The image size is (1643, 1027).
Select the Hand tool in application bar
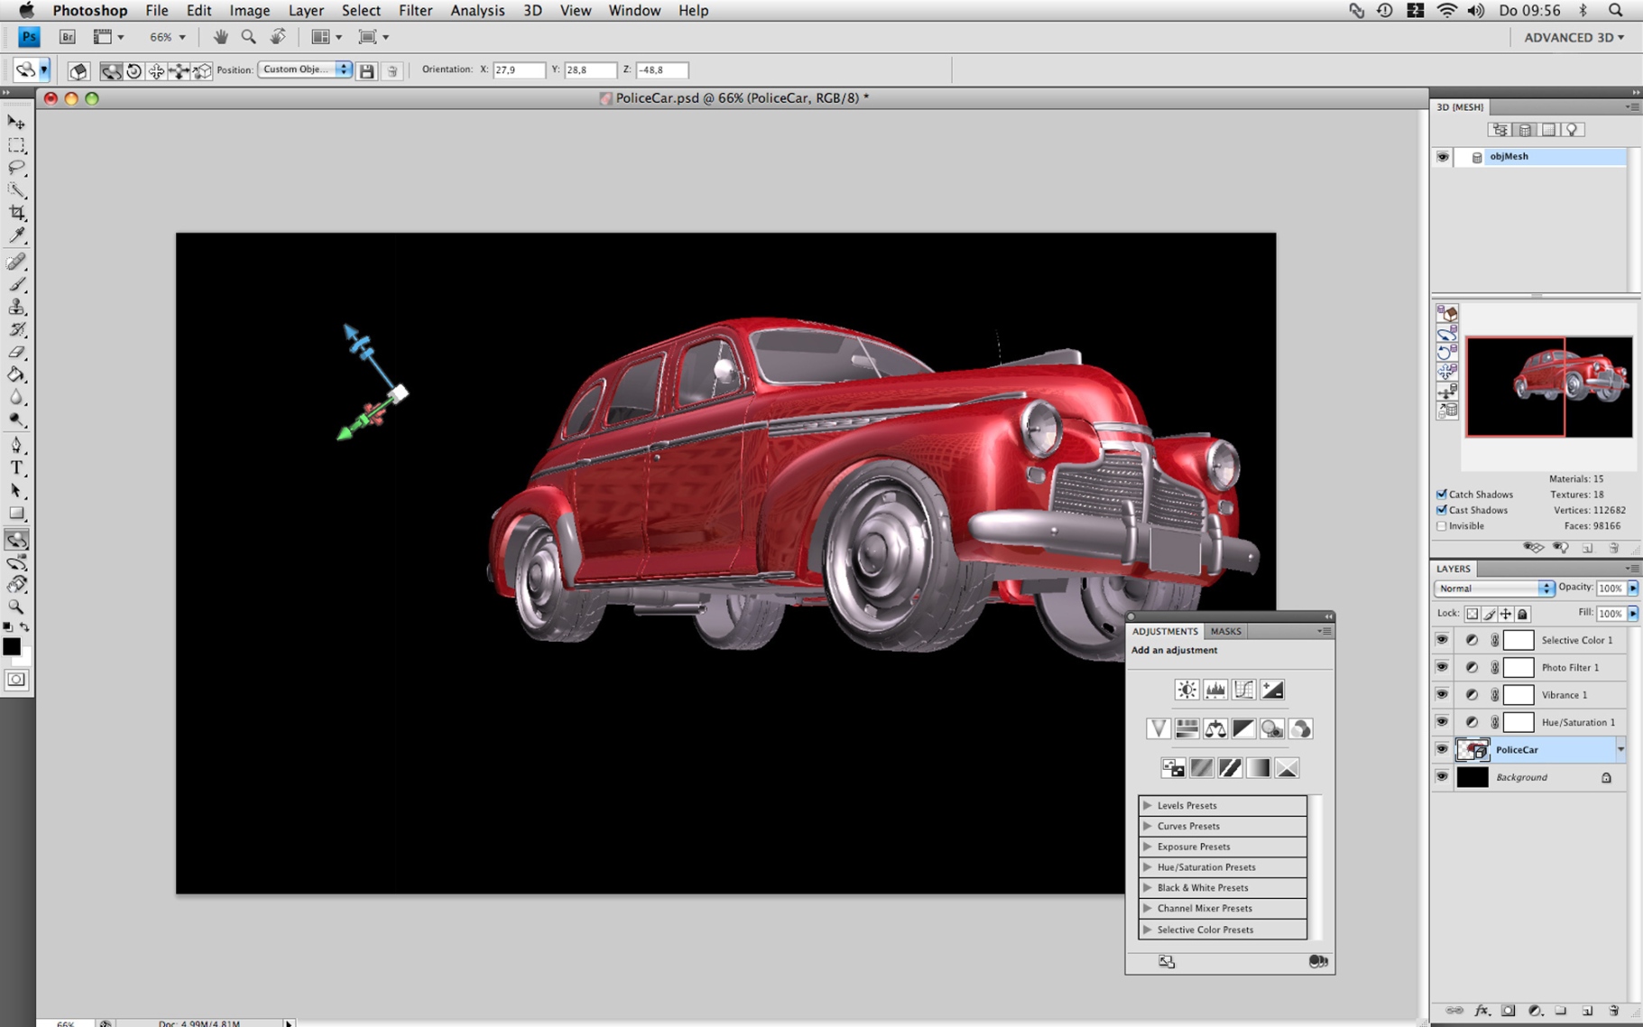(x=220, y=37)
